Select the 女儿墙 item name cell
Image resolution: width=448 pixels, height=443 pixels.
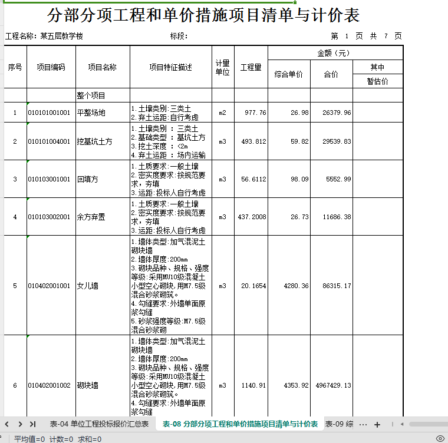[103, 285]
